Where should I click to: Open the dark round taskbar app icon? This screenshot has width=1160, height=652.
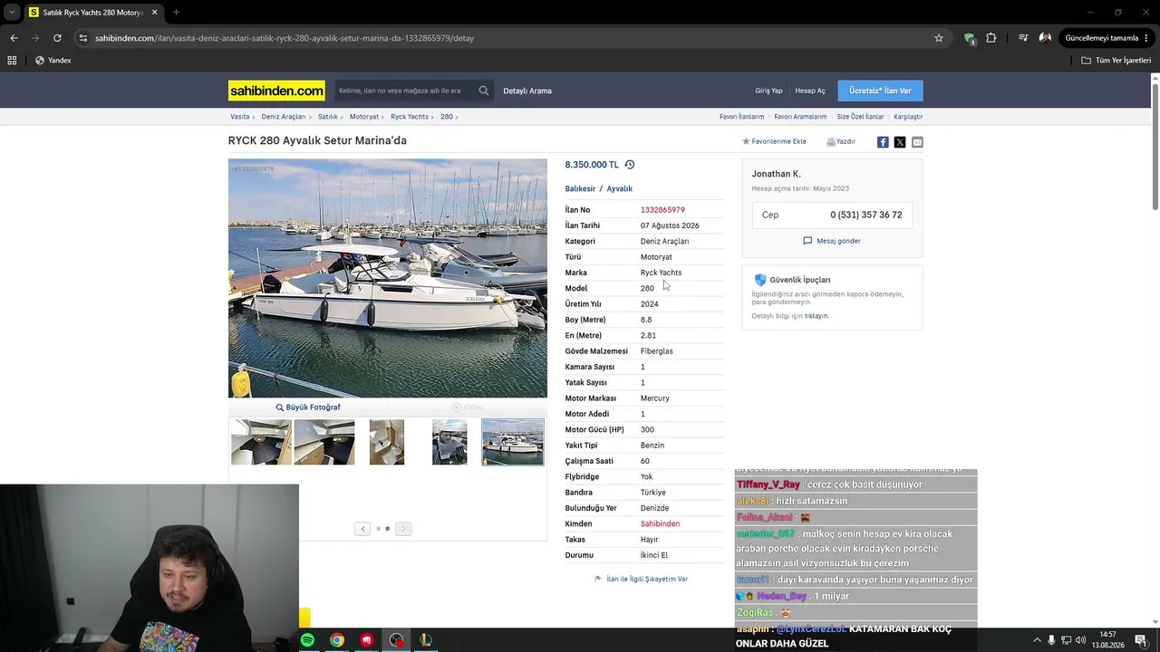tap(396, 640)
